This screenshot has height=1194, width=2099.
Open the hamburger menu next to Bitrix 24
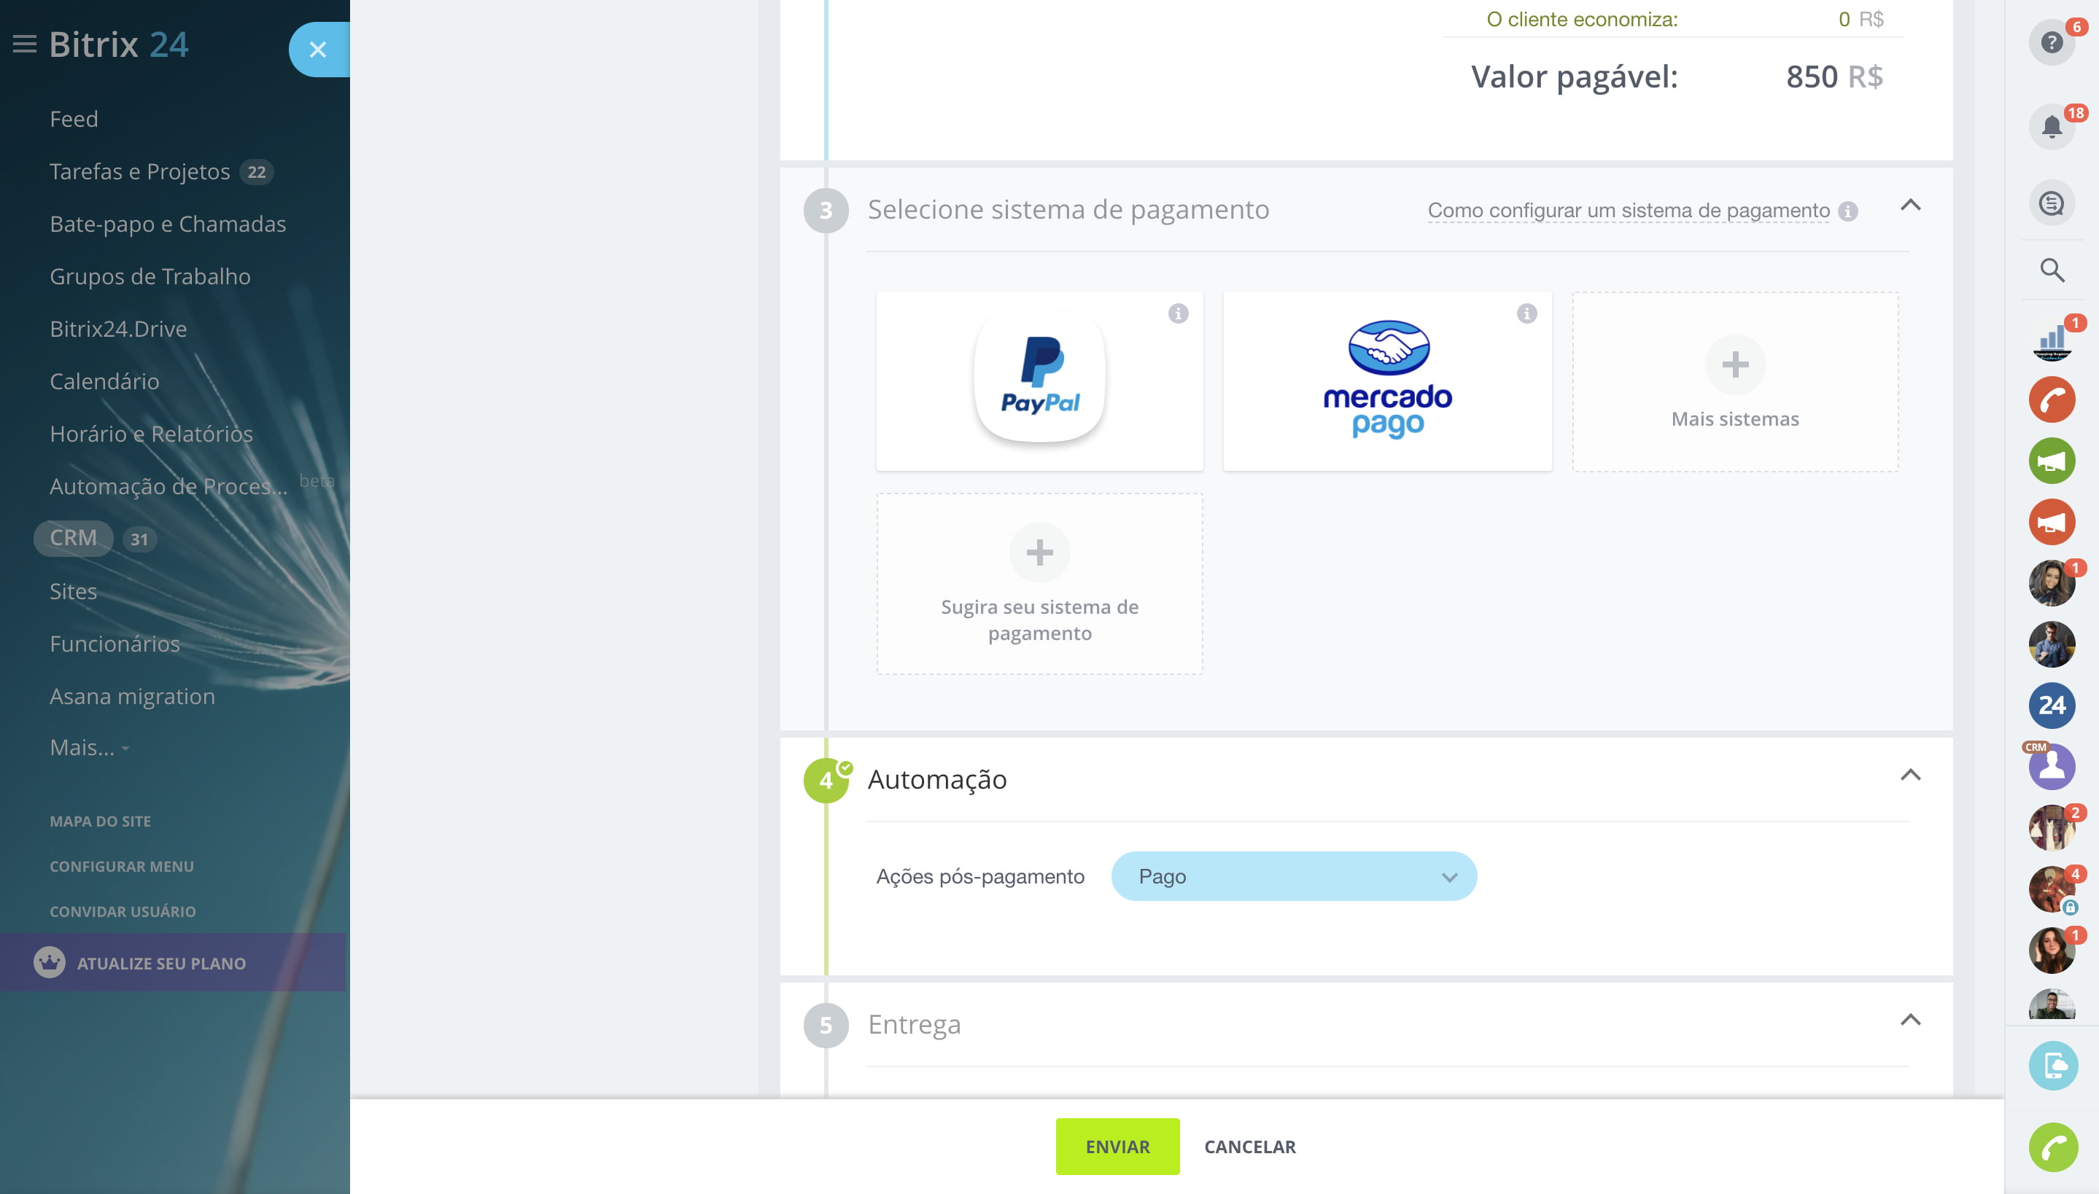pos(25,44)
